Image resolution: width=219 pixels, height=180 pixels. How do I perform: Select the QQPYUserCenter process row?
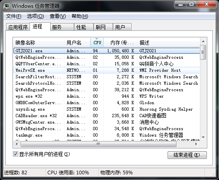tap(106, 64)
